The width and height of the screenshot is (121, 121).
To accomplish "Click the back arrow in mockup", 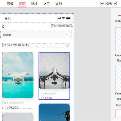I will (x=3, y=26).
